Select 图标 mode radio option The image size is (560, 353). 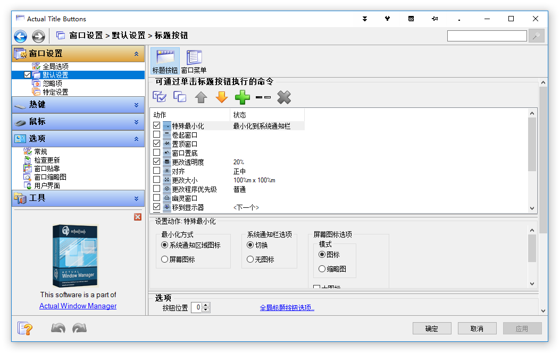329,255
